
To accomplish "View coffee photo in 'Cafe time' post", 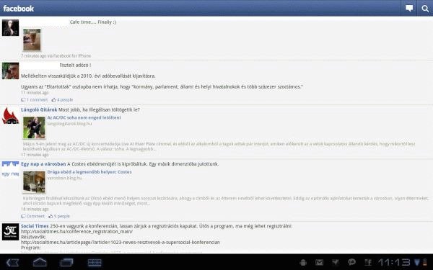I will click(x=32, y=40).
